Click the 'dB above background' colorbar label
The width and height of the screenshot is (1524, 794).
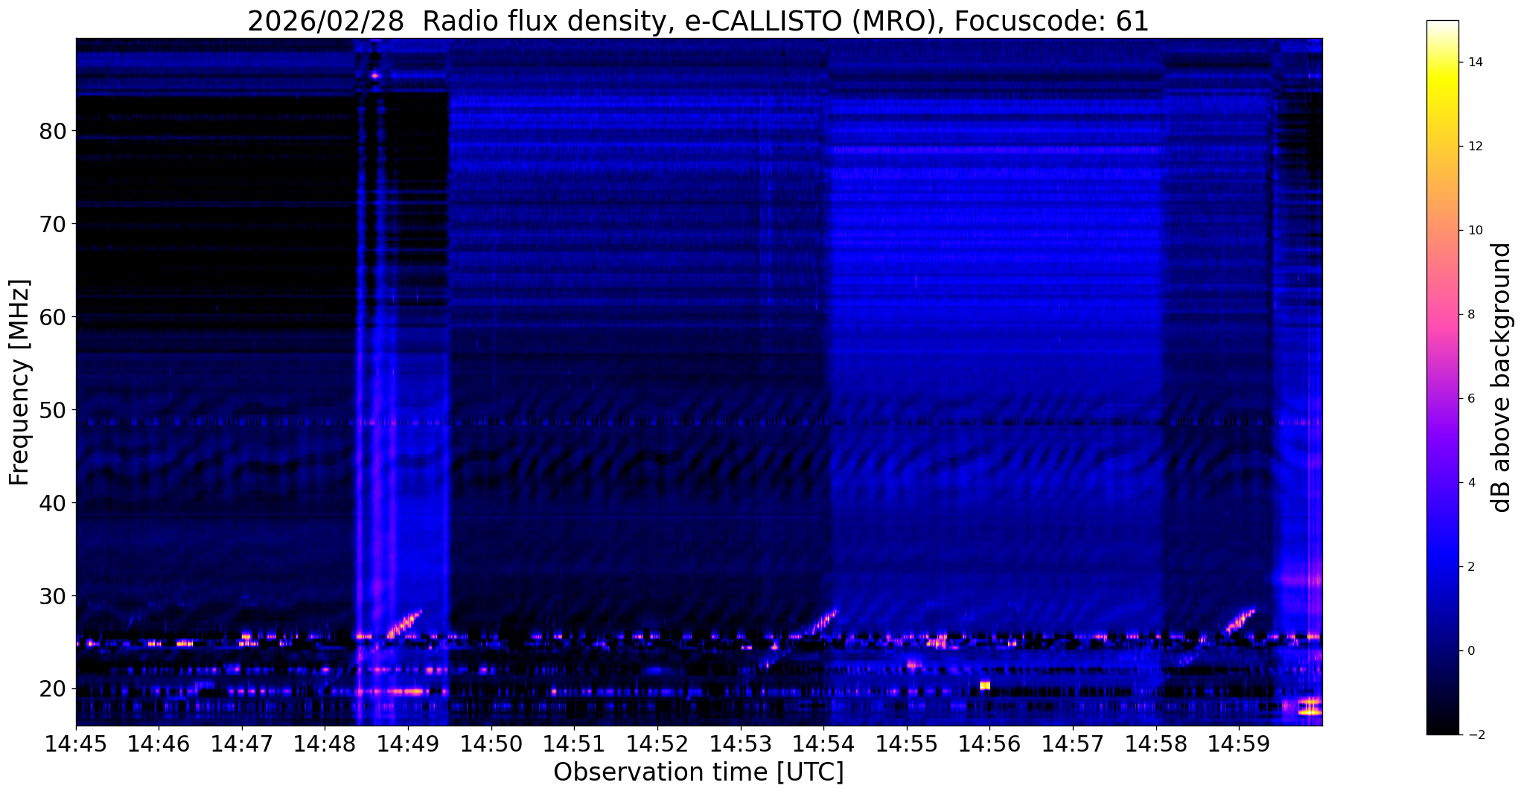pyautogui.click(x=1502, y=377)
